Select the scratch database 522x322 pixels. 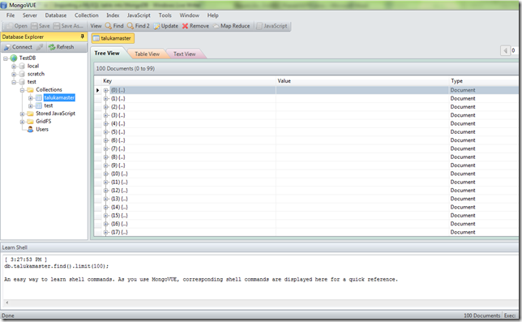coord(36,74)
